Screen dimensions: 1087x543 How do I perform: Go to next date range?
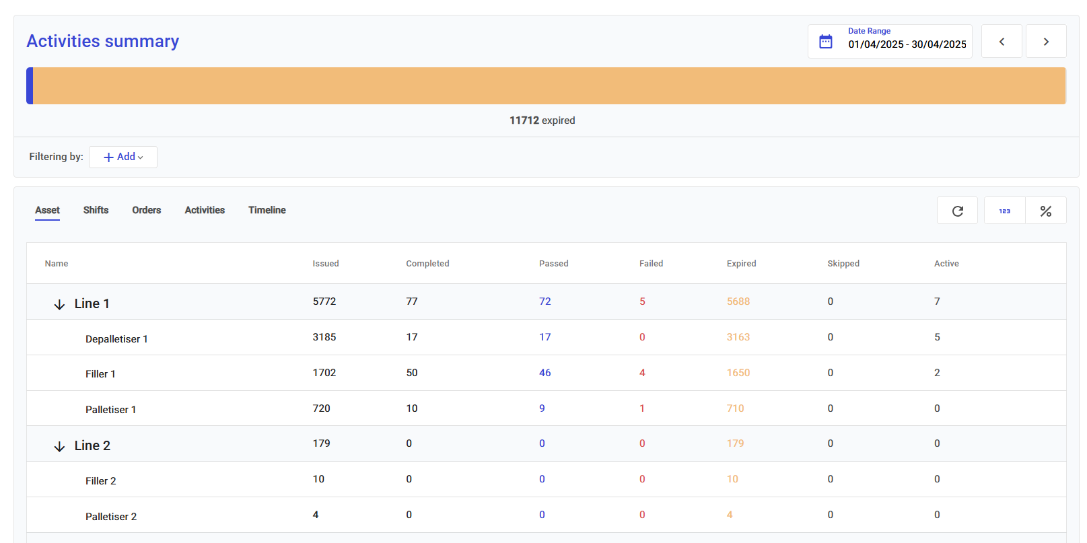[x=1045, y=42]
